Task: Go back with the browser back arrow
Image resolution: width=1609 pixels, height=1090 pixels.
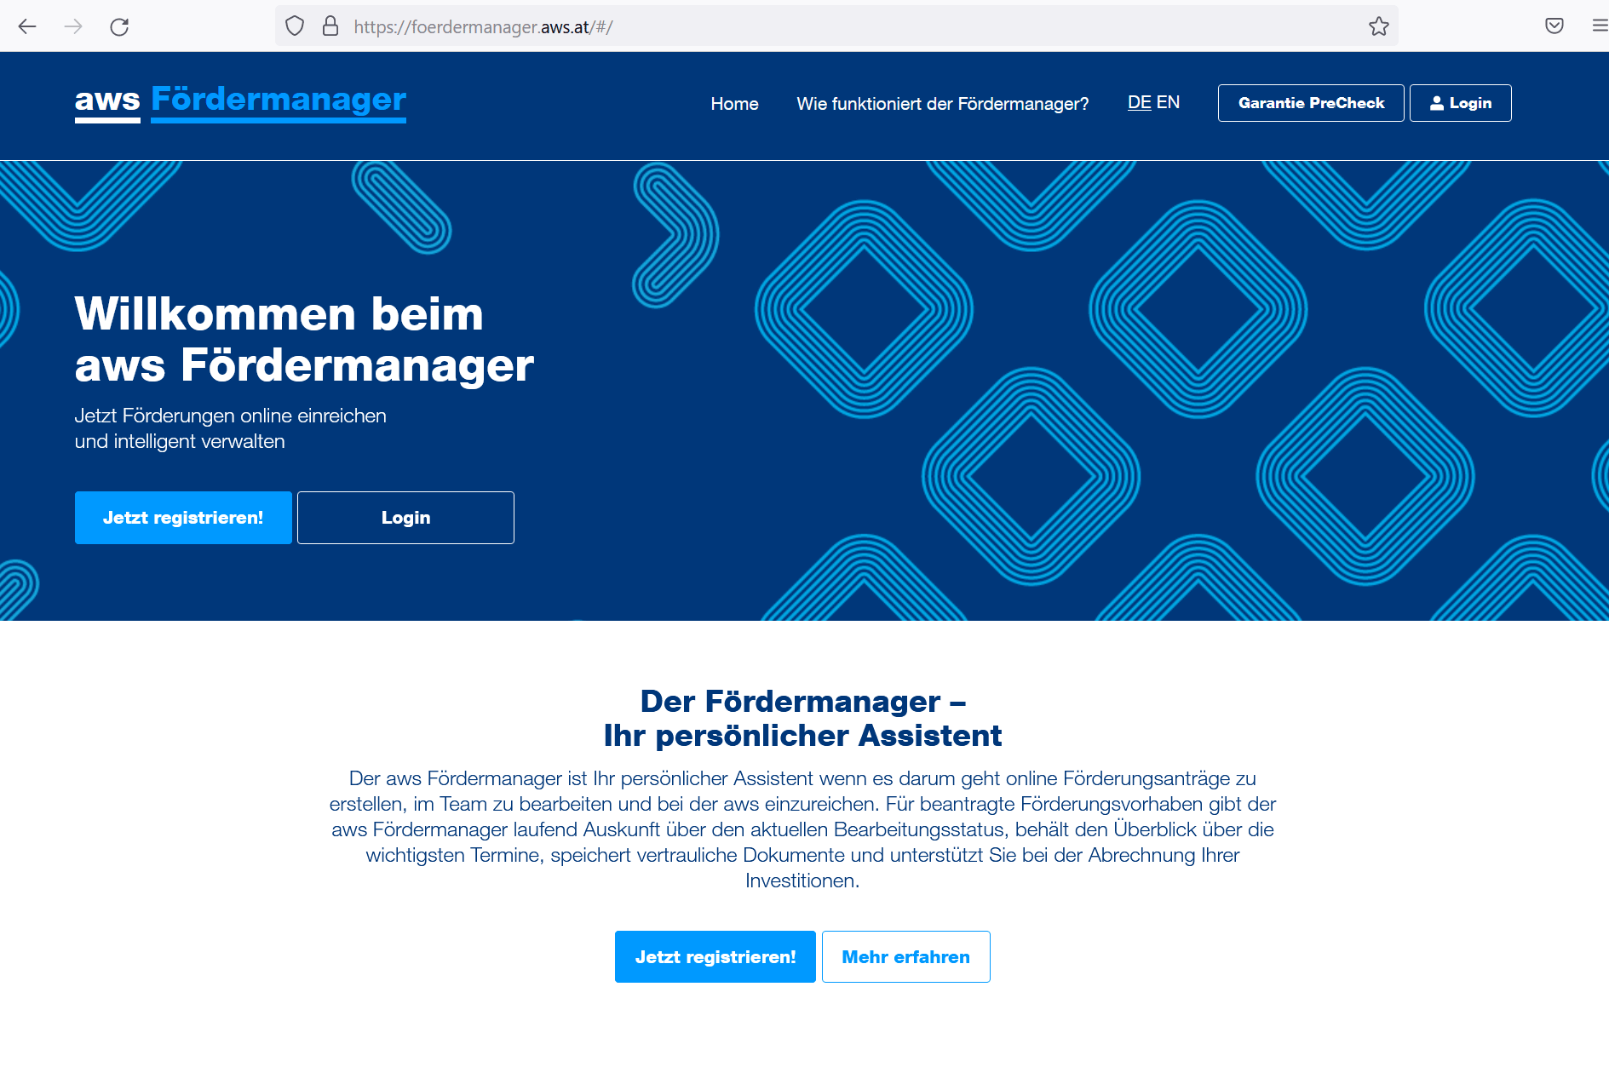Action: 27,26
